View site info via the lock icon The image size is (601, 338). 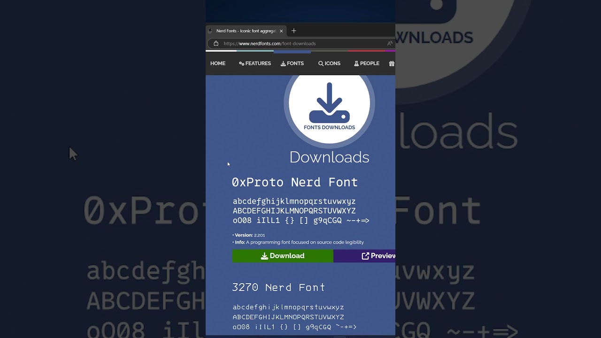click(216, 44)
